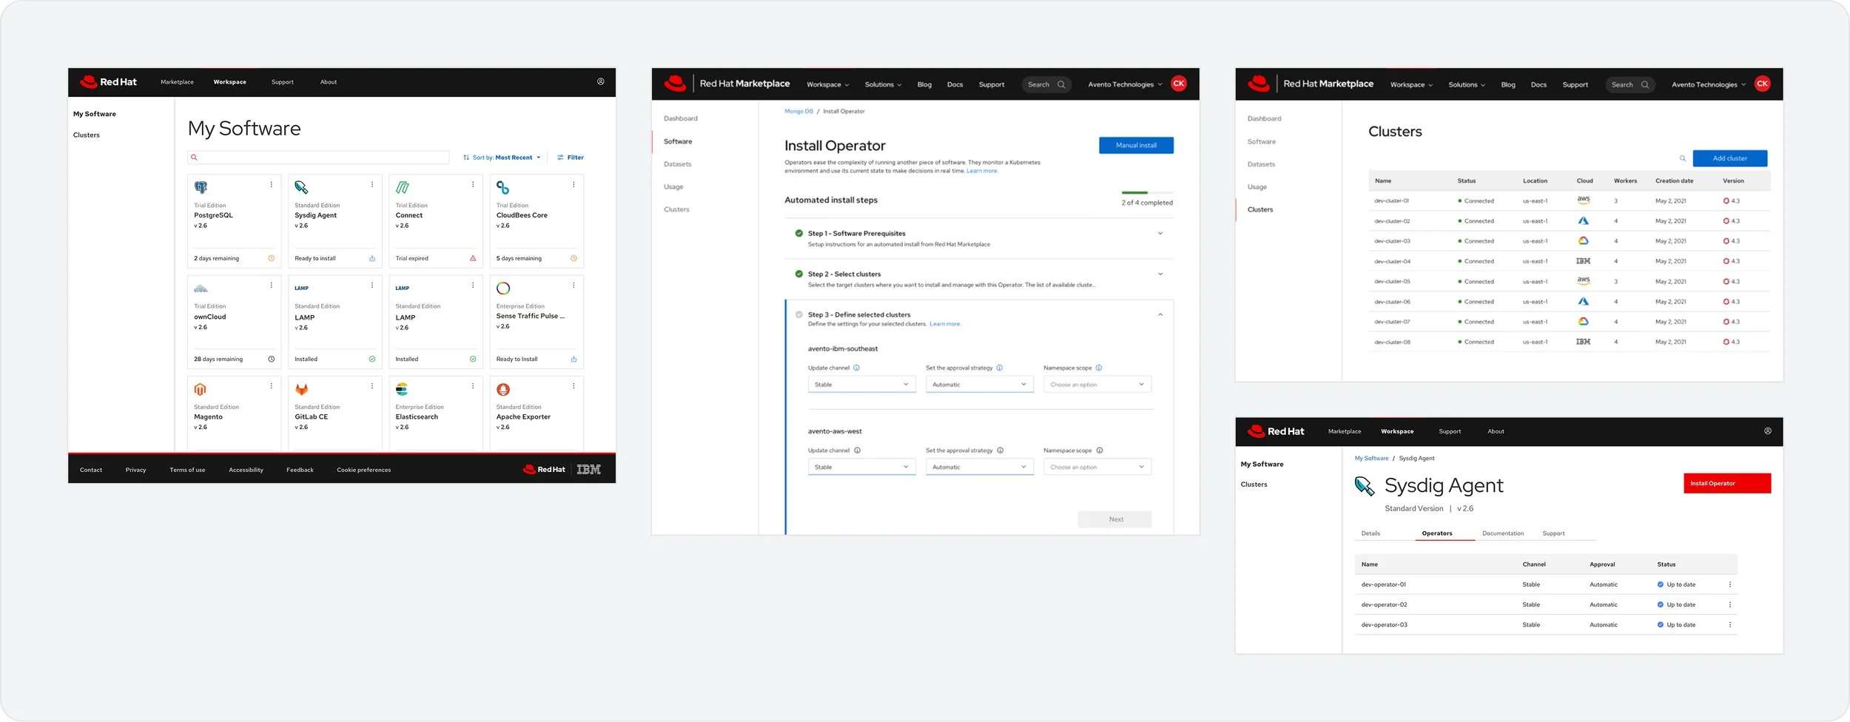Click Clusters in My Software page sidebar
Screen dimensions: 1850x722
(86, 135)
